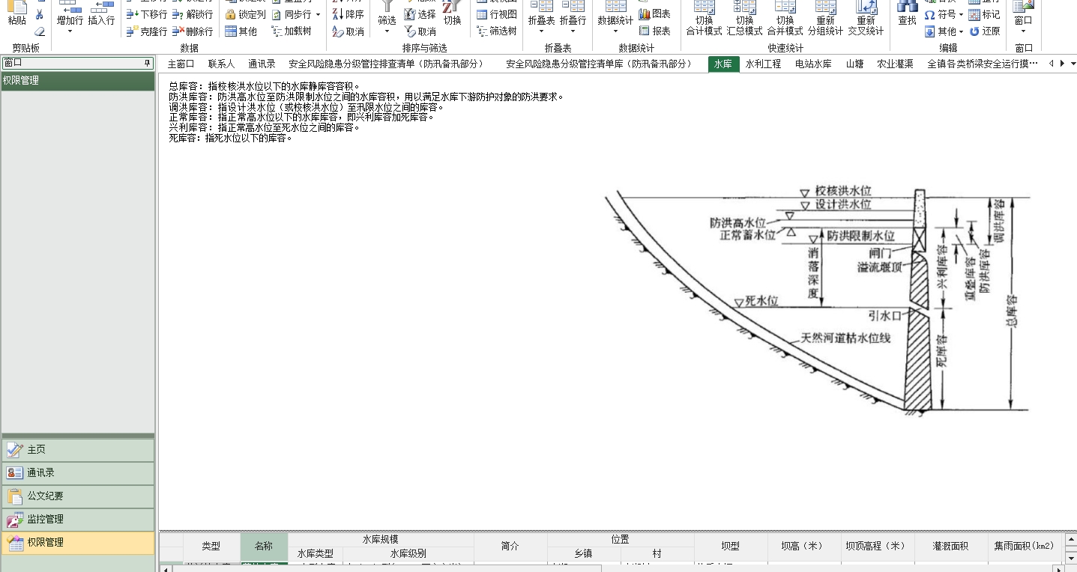Open the 窗口 ribbon dropdown
This screenshot has width=1077, height=572.
1023,31
